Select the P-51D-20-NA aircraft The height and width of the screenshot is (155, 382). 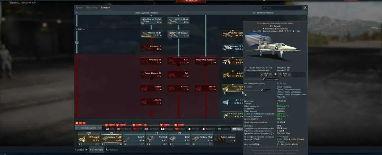(x=178, y=21)
